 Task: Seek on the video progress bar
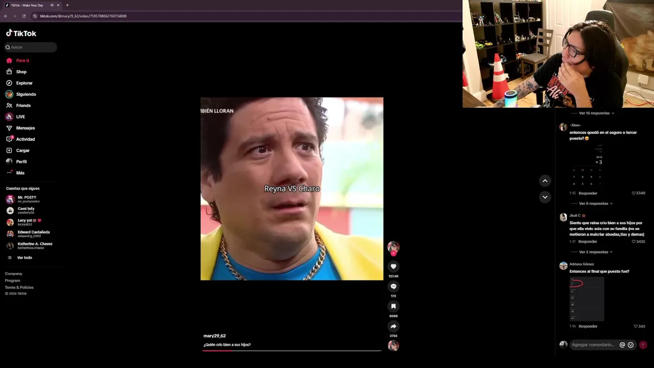click(292, 351)
